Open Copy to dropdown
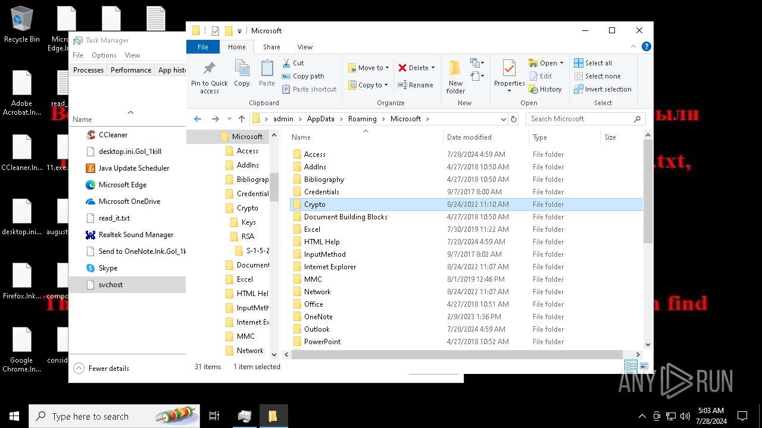This screenshot has height=428, width=762. tap(368, 85)
